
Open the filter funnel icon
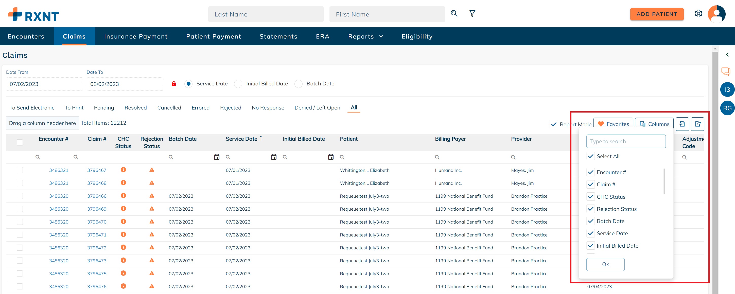tap(472, 13)
